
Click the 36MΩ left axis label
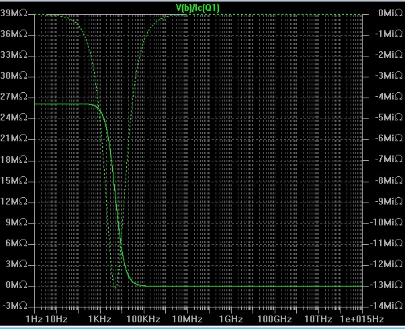pyautogui.click(x=14, y=34)
